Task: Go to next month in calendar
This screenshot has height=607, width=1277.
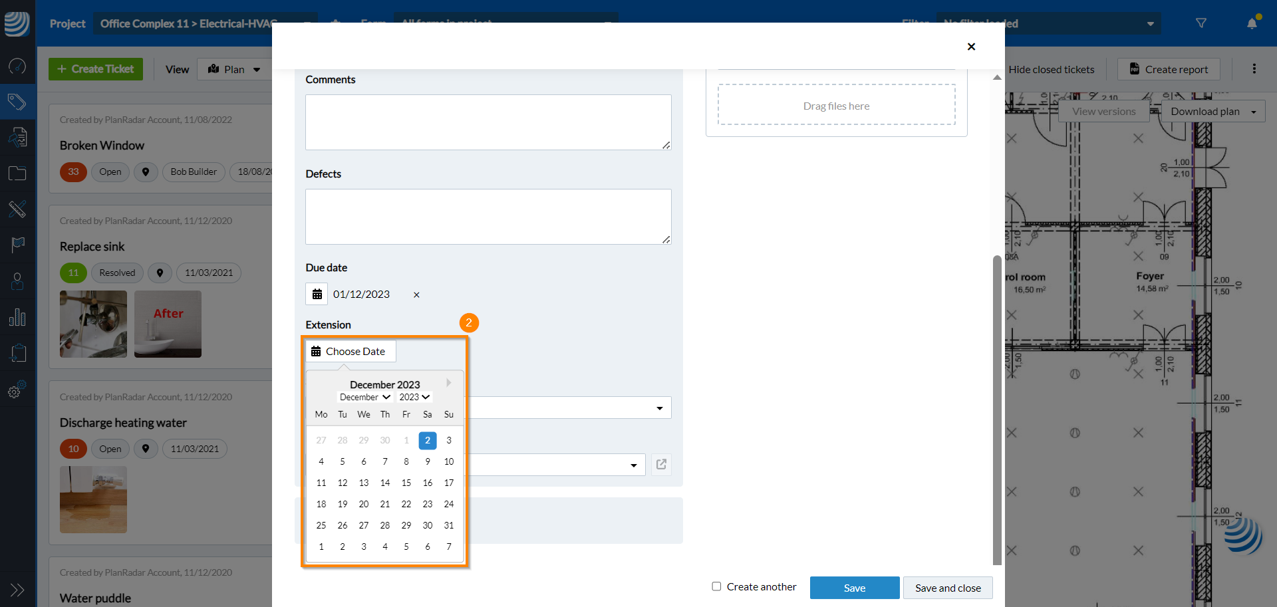Action: pos(449,383)
